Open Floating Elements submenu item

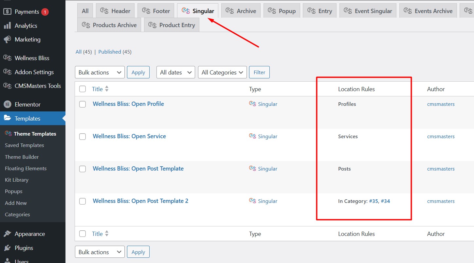[26, 168]
